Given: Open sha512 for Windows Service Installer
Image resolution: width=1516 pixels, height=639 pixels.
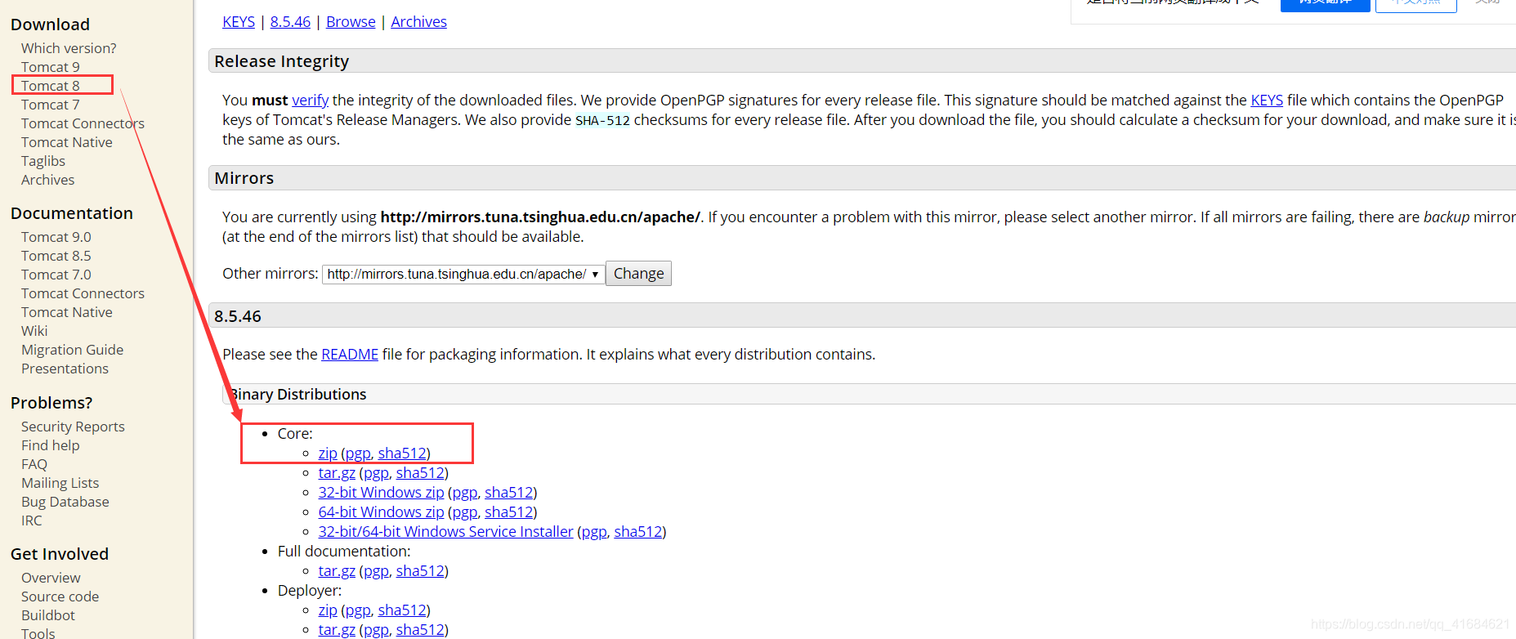Looking at the screenshot, I should [638, 532].
